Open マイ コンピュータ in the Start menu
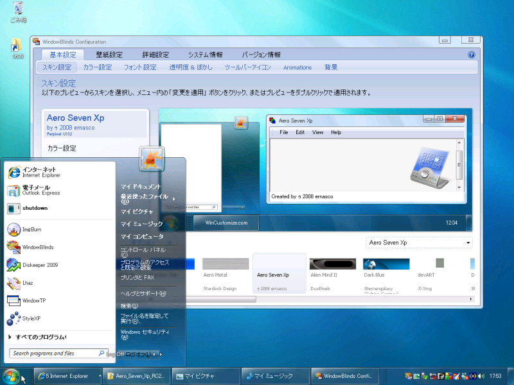514x385 pixels. [142, 236]
